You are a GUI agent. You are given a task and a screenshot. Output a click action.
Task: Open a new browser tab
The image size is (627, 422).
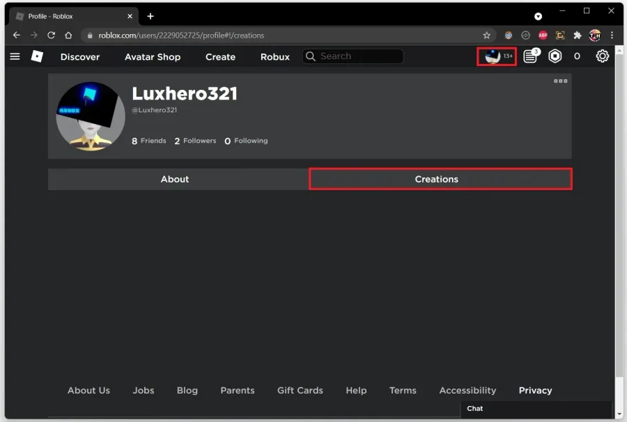pos(150,16)
